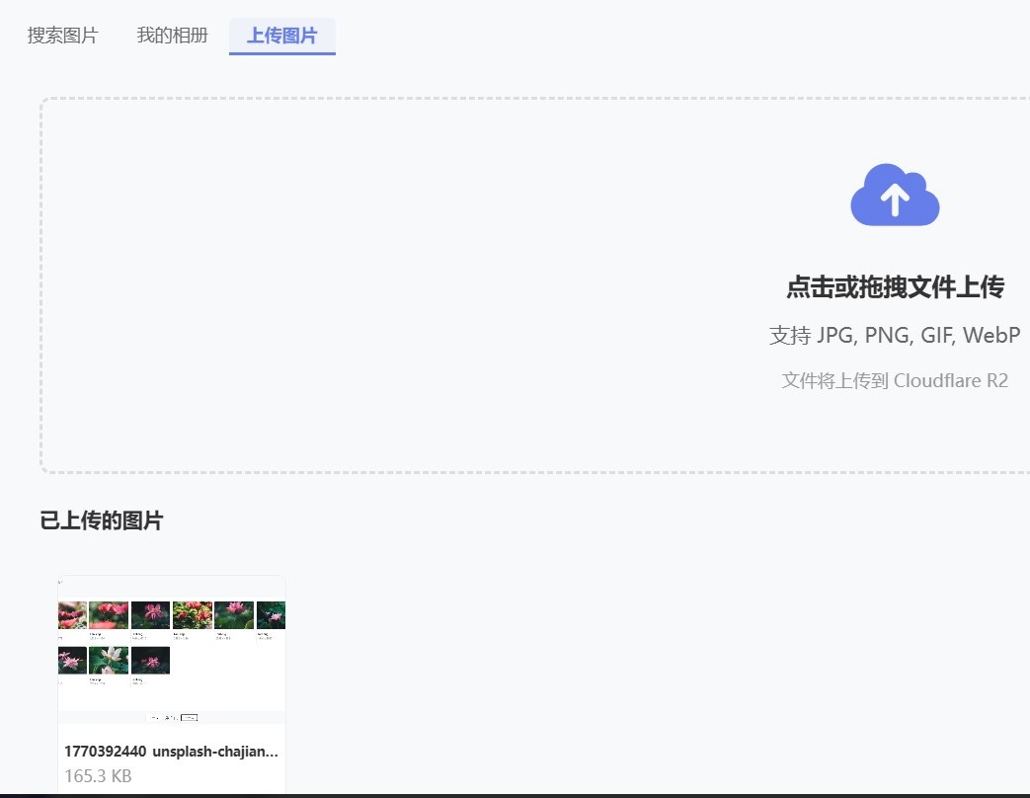The height and width of the screenshot is (798, 1030).
Task: Click the top-right dark lotus photo in the preview
Action: (x=272, y=615)
